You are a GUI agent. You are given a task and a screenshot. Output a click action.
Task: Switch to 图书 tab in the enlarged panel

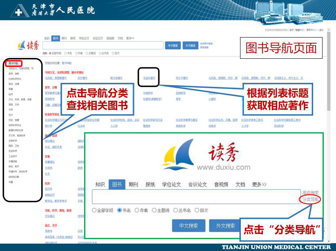click(x=117, y=184)
